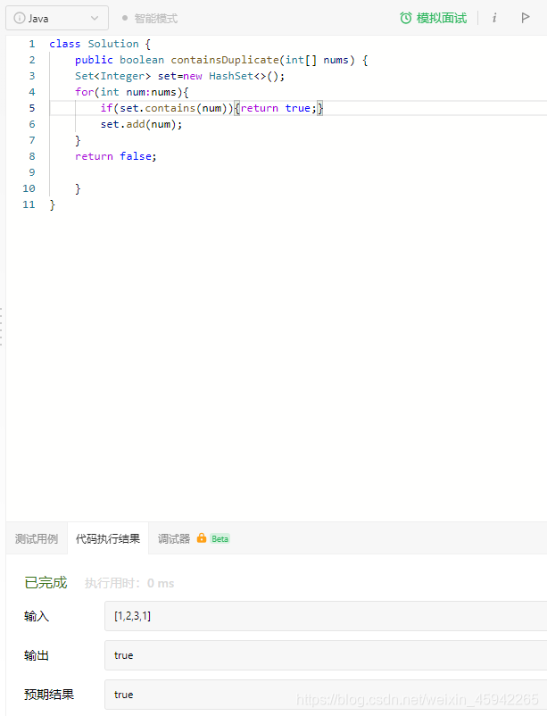Click the info circle icon beside Java

click(x=19, y=18)
